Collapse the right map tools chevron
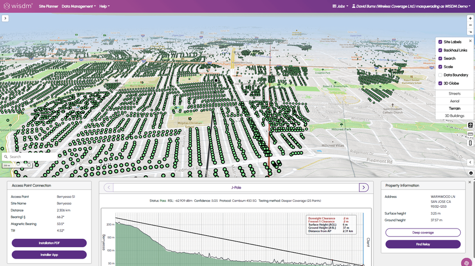The height and width of the screenshot is (266, 475). pyautogui.click(x=470, y=162)
